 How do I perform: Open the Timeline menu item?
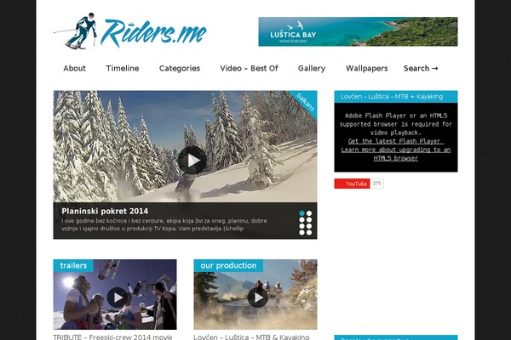123,68
